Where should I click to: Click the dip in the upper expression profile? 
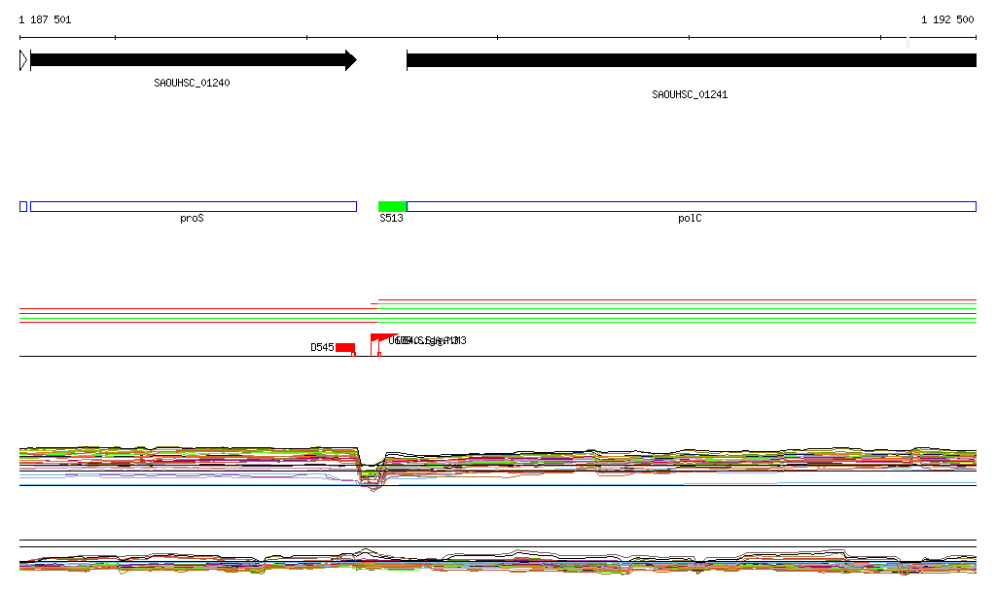(x=371, y=476)
